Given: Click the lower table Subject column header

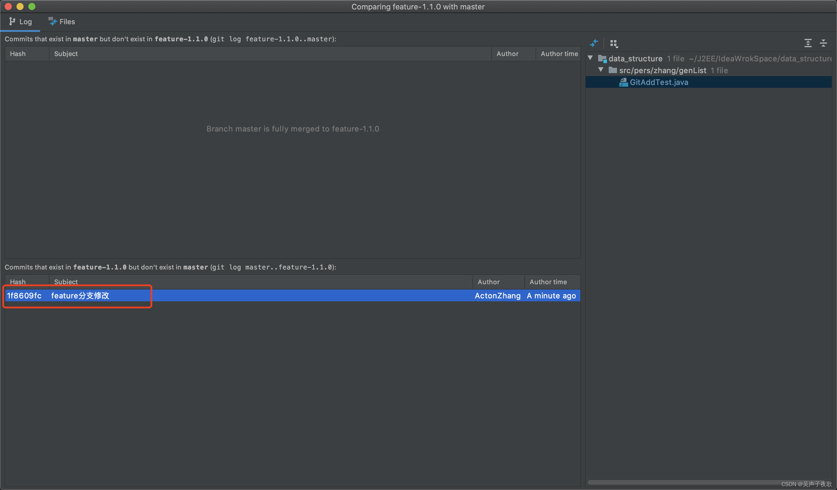Looking at the screenshot, I should pos(261,282).
